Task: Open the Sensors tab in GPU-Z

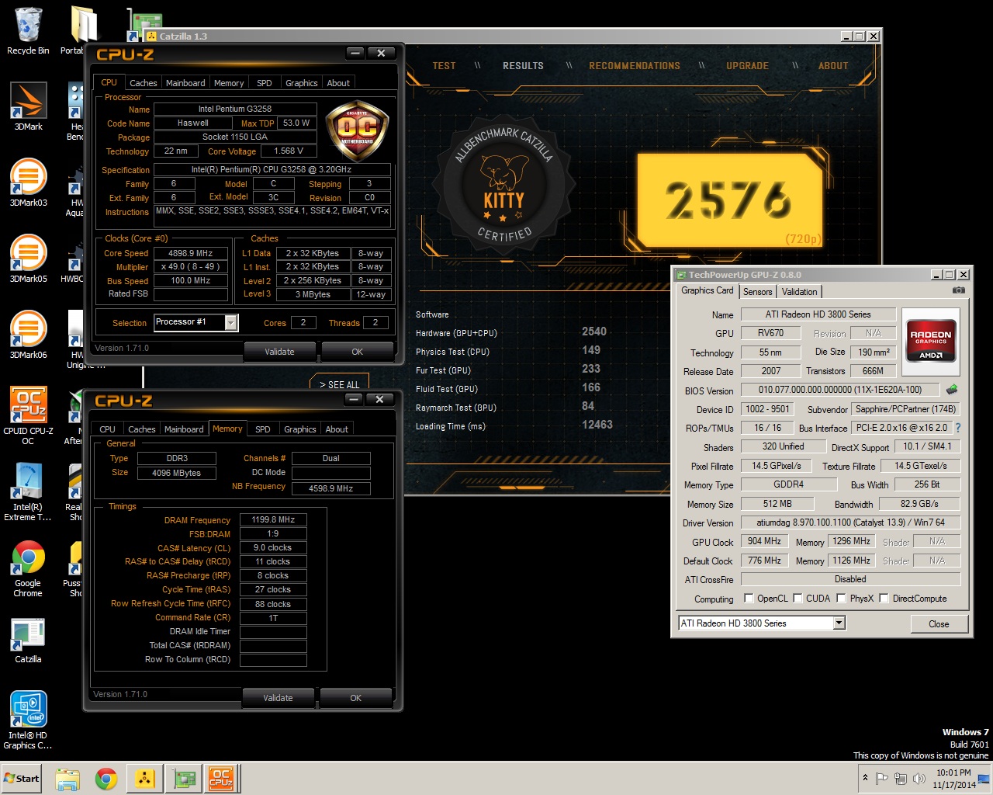Action: click(758, 292)
